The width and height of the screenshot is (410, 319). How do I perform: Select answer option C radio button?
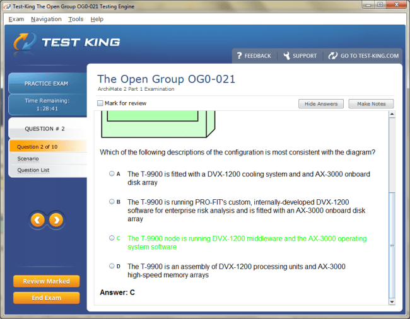[112, 238]
